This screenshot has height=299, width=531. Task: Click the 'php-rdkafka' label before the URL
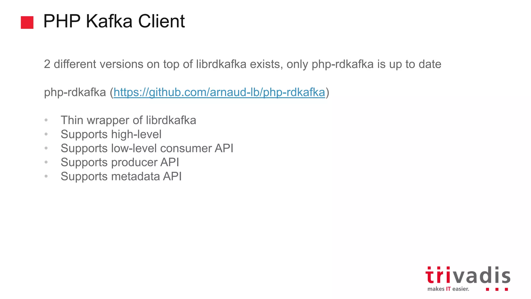click(x=75, y=92)
